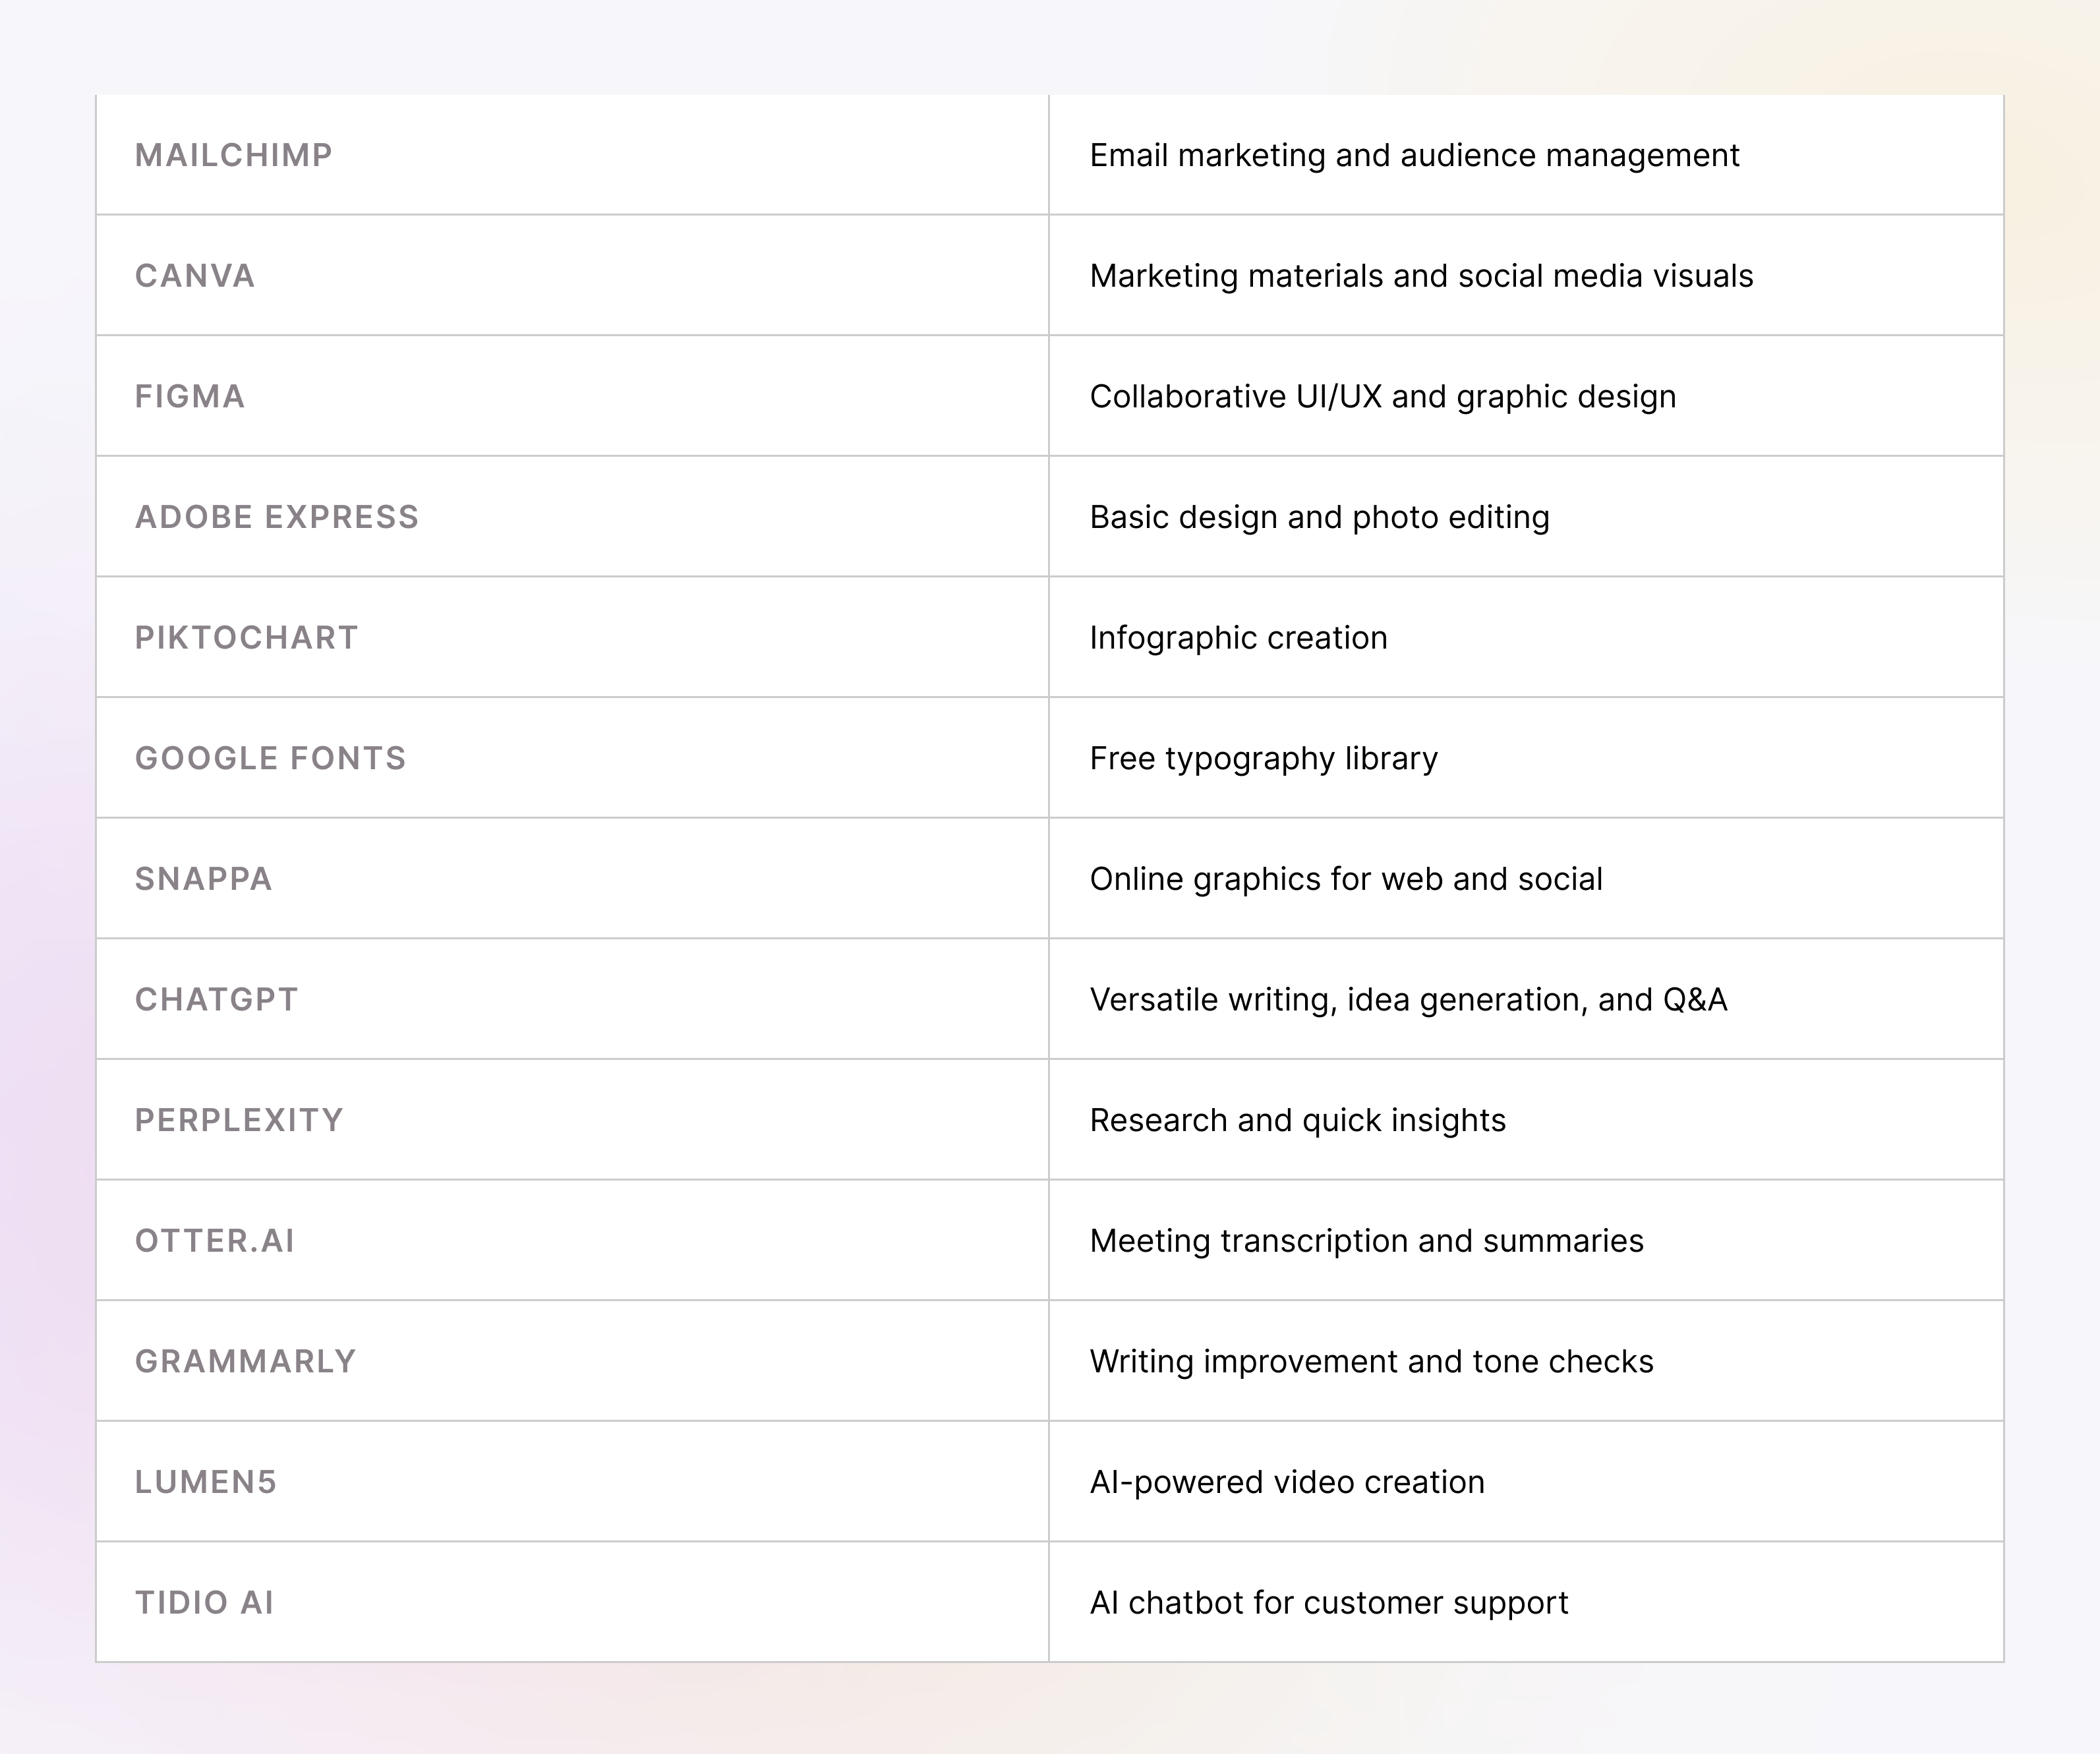The width and height of the screenshot is (2100, 1754).
Task: Click 'AI chatbot for customer support'
Action: 1329,1604
